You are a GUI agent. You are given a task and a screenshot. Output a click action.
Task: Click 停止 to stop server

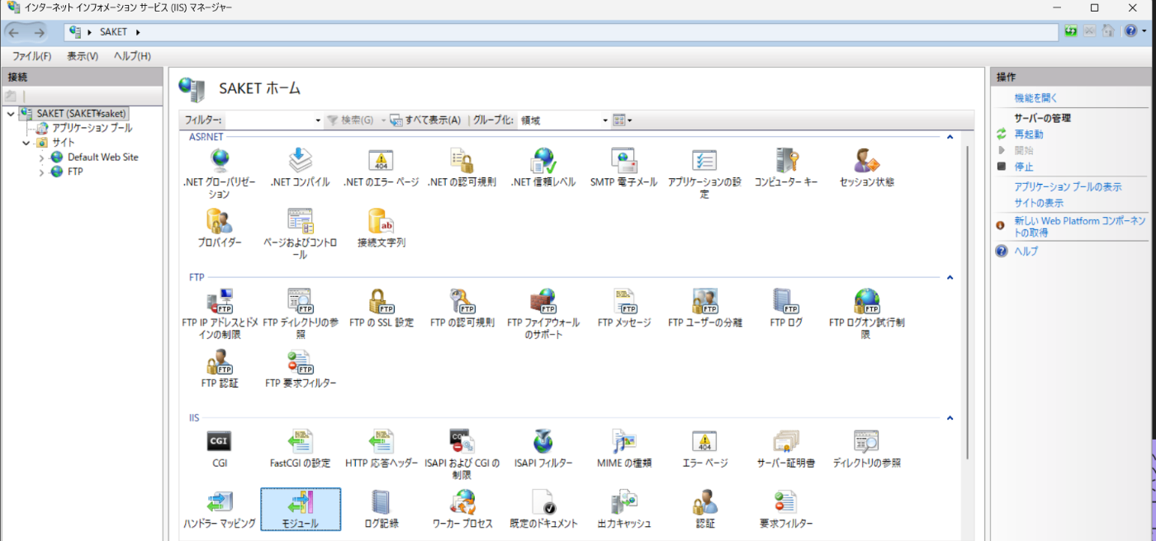click(1024, 167)
